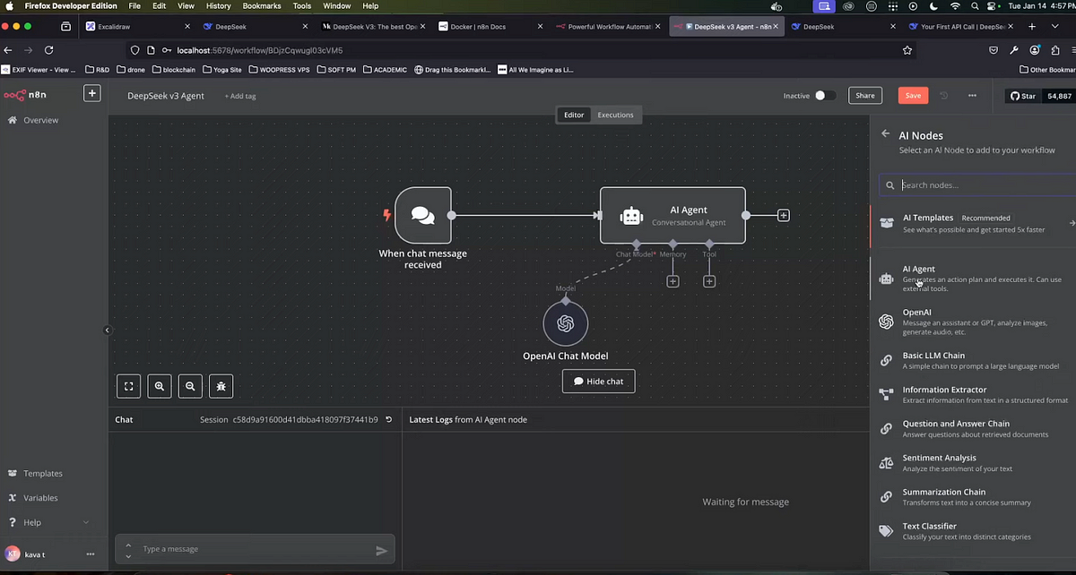Click the GitHub Star button
Screen dimensions: 1076x575
click(x=1023, y=95)
